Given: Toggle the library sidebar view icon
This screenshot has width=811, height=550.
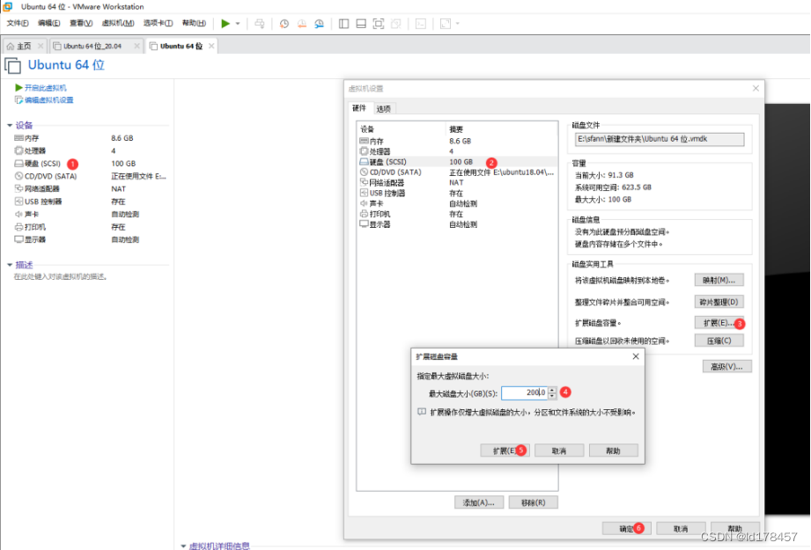Looking at the screenshot, I should click(343, 23).
